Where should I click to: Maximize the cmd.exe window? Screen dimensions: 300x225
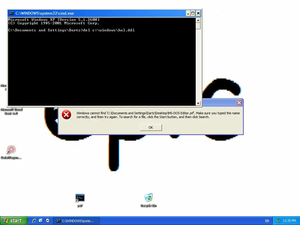(x=193, y=13)
